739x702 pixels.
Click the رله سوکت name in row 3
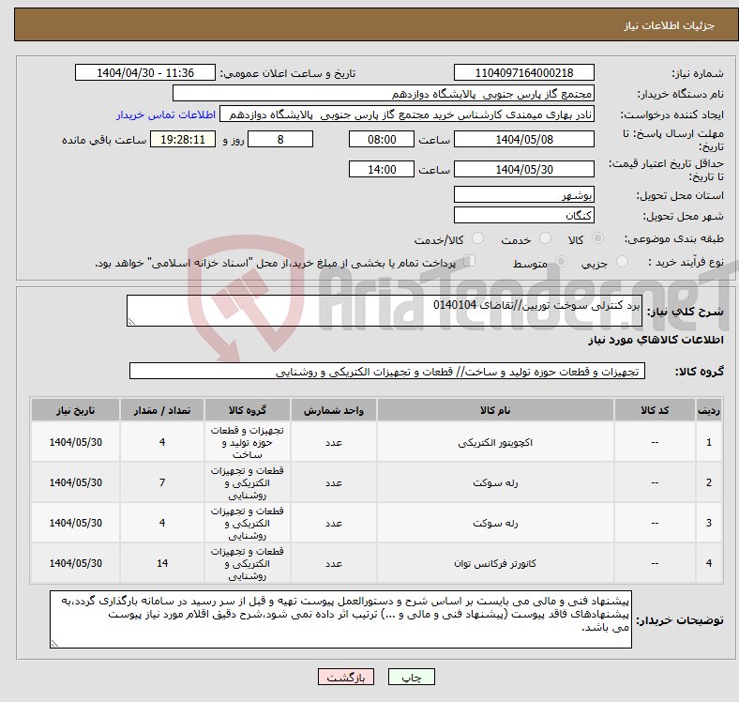pyautogui.click(x=495, y=523)
